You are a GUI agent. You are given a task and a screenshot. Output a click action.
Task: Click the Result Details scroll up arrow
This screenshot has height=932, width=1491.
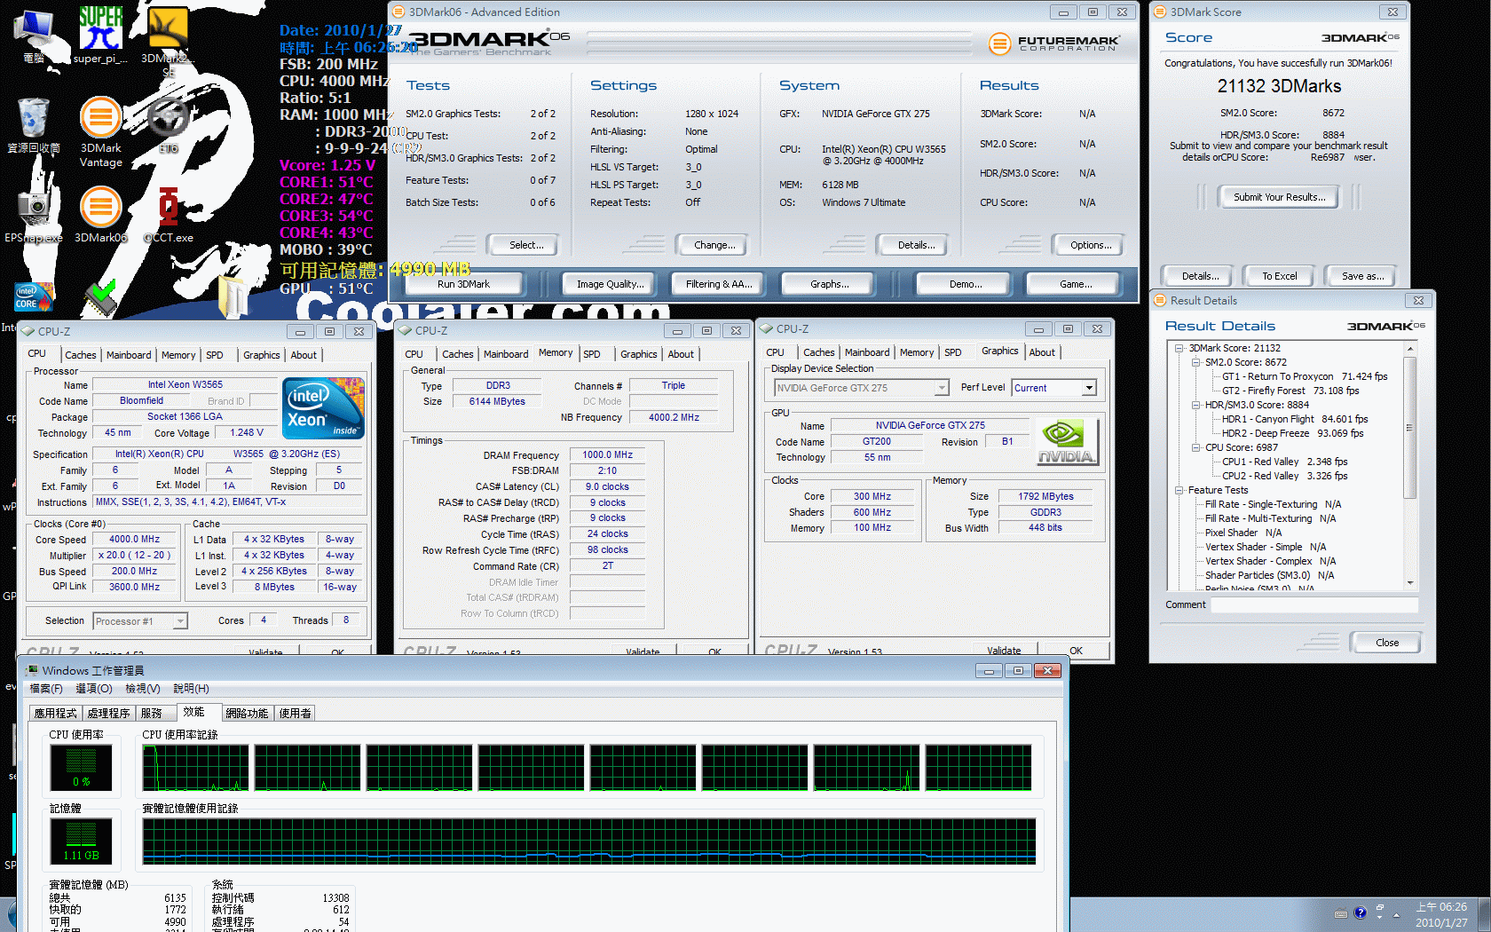click(1410, 349)
